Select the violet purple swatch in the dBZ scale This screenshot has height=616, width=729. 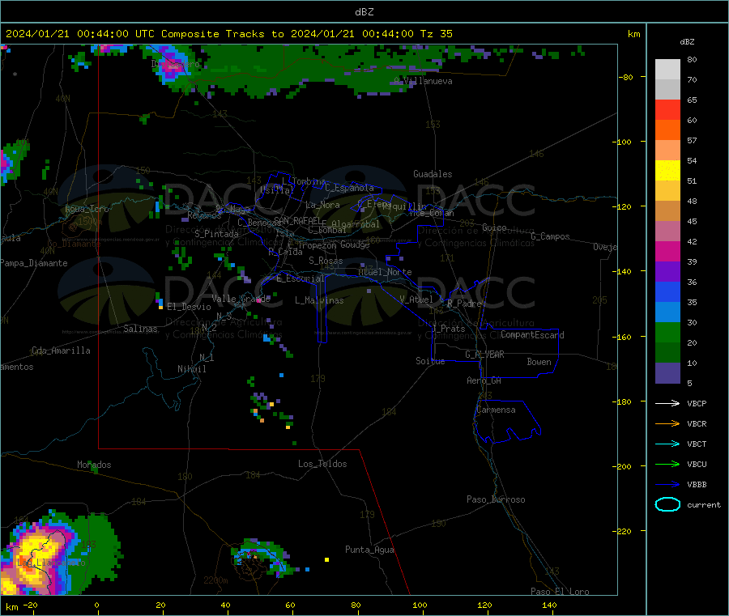point(667,272)
